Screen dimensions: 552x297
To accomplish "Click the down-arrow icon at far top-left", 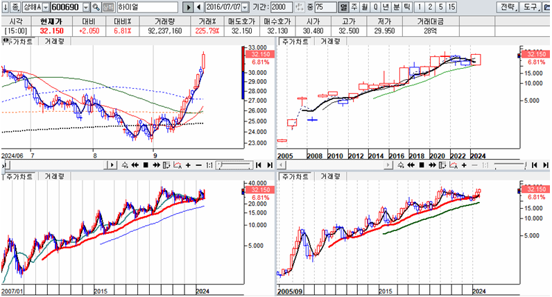I will [5, 7].
